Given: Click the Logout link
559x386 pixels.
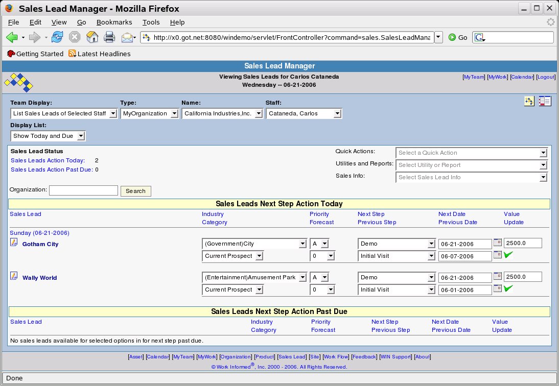Looking at the screenshot, I should (546, 77).
